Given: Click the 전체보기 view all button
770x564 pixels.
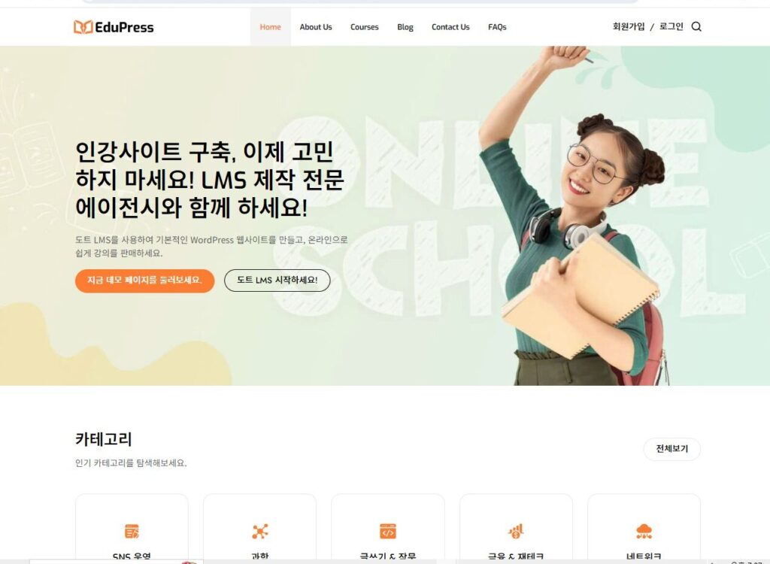Looking at the screenshot, I should [671, 449].
